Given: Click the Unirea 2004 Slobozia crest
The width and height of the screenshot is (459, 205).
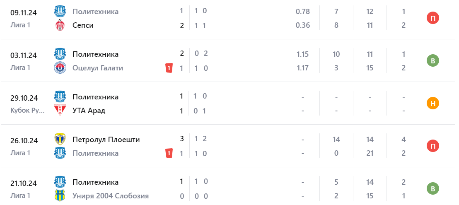Looking at the screenshot, I should pyautogui.click(x=60, y=196).
